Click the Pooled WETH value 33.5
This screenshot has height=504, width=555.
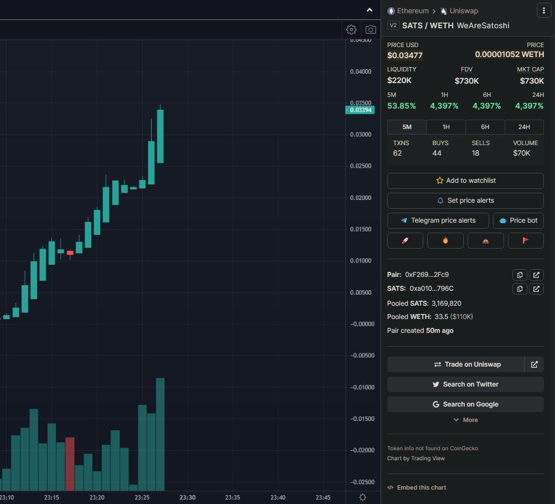tap(442, 317)
